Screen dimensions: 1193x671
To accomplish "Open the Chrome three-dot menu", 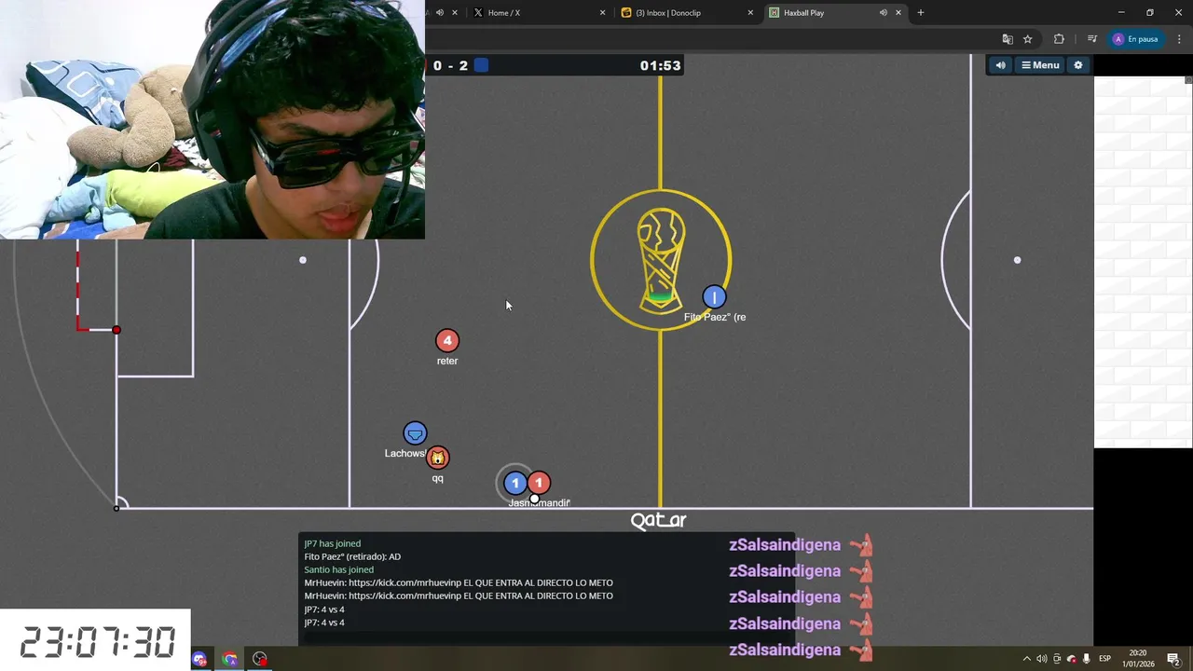I will click(x=1177, y=39).
